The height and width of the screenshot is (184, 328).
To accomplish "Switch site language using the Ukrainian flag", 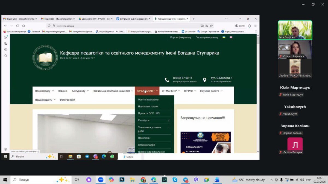I will pyautogui.click(x=224, y=37).
